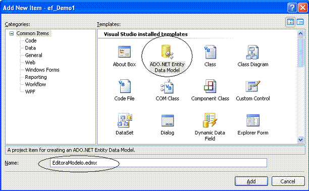Open the dialog Help question-mark button
Screen dimensions: 309x191
(292, 8)
